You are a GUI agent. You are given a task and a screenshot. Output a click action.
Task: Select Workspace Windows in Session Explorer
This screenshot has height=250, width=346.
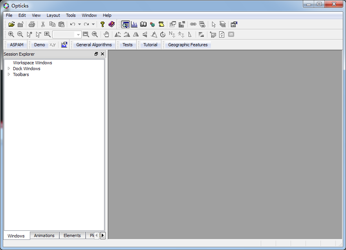pos(32,63)
